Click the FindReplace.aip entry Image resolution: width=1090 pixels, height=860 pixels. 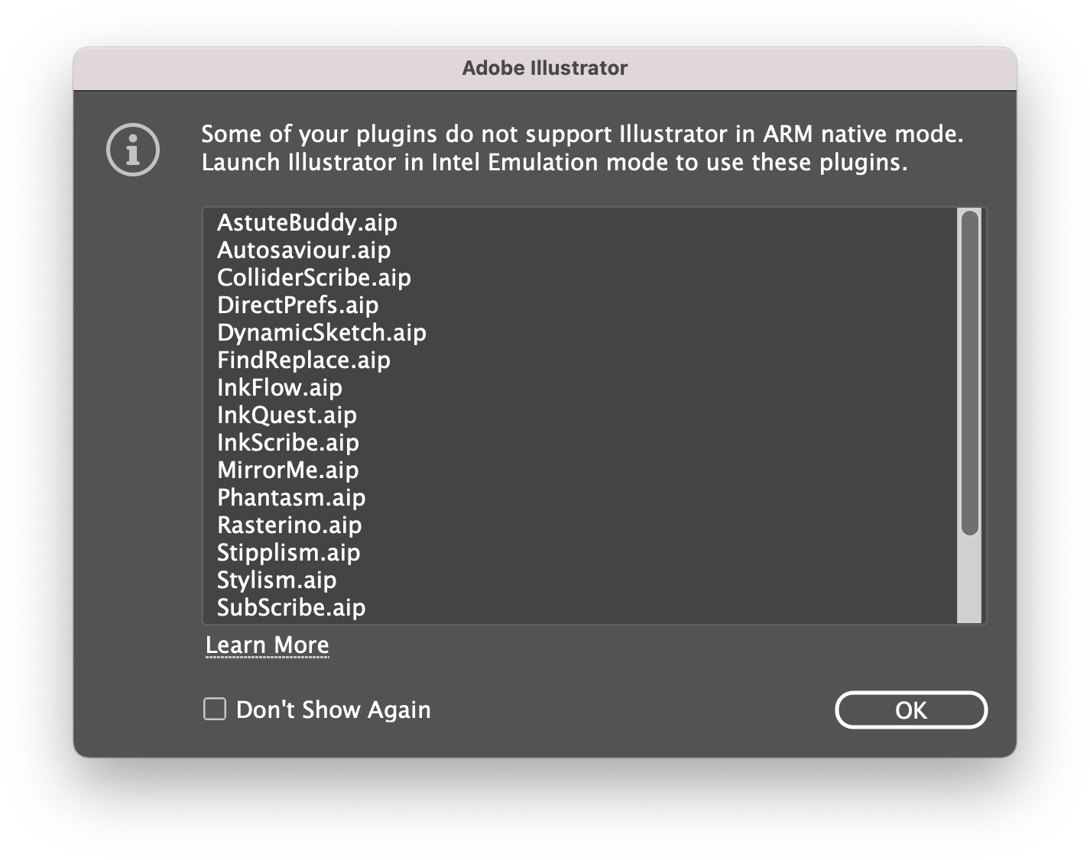click(x=303, y=360)
